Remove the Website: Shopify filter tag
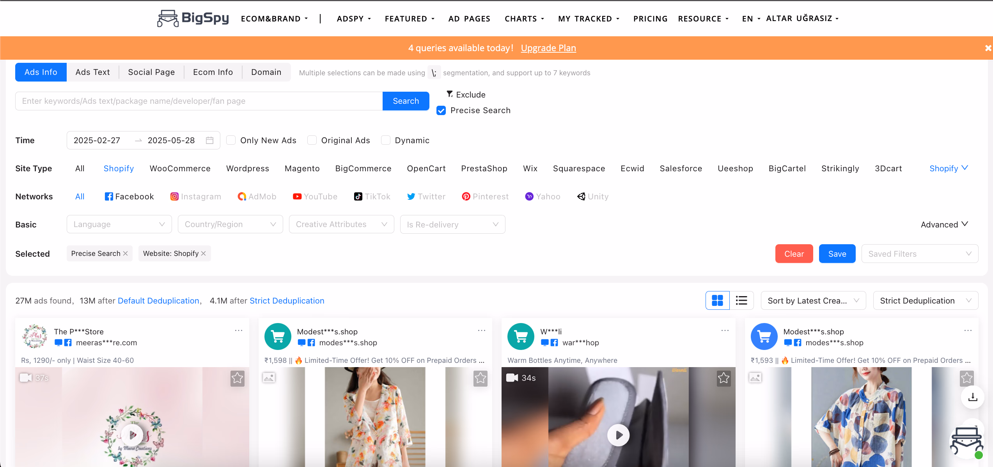Screen dimensions: 993x467 point(204,254)
